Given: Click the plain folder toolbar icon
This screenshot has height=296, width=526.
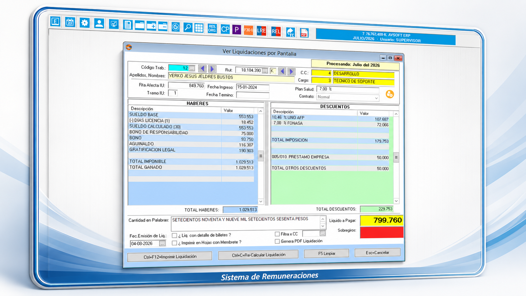Looking at the screenshot, I should (139, 25).
